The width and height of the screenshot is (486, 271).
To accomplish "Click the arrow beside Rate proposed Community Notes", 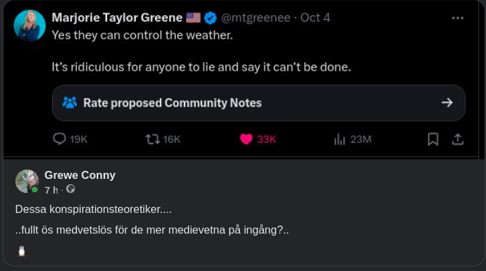I will tap(447, 103).
